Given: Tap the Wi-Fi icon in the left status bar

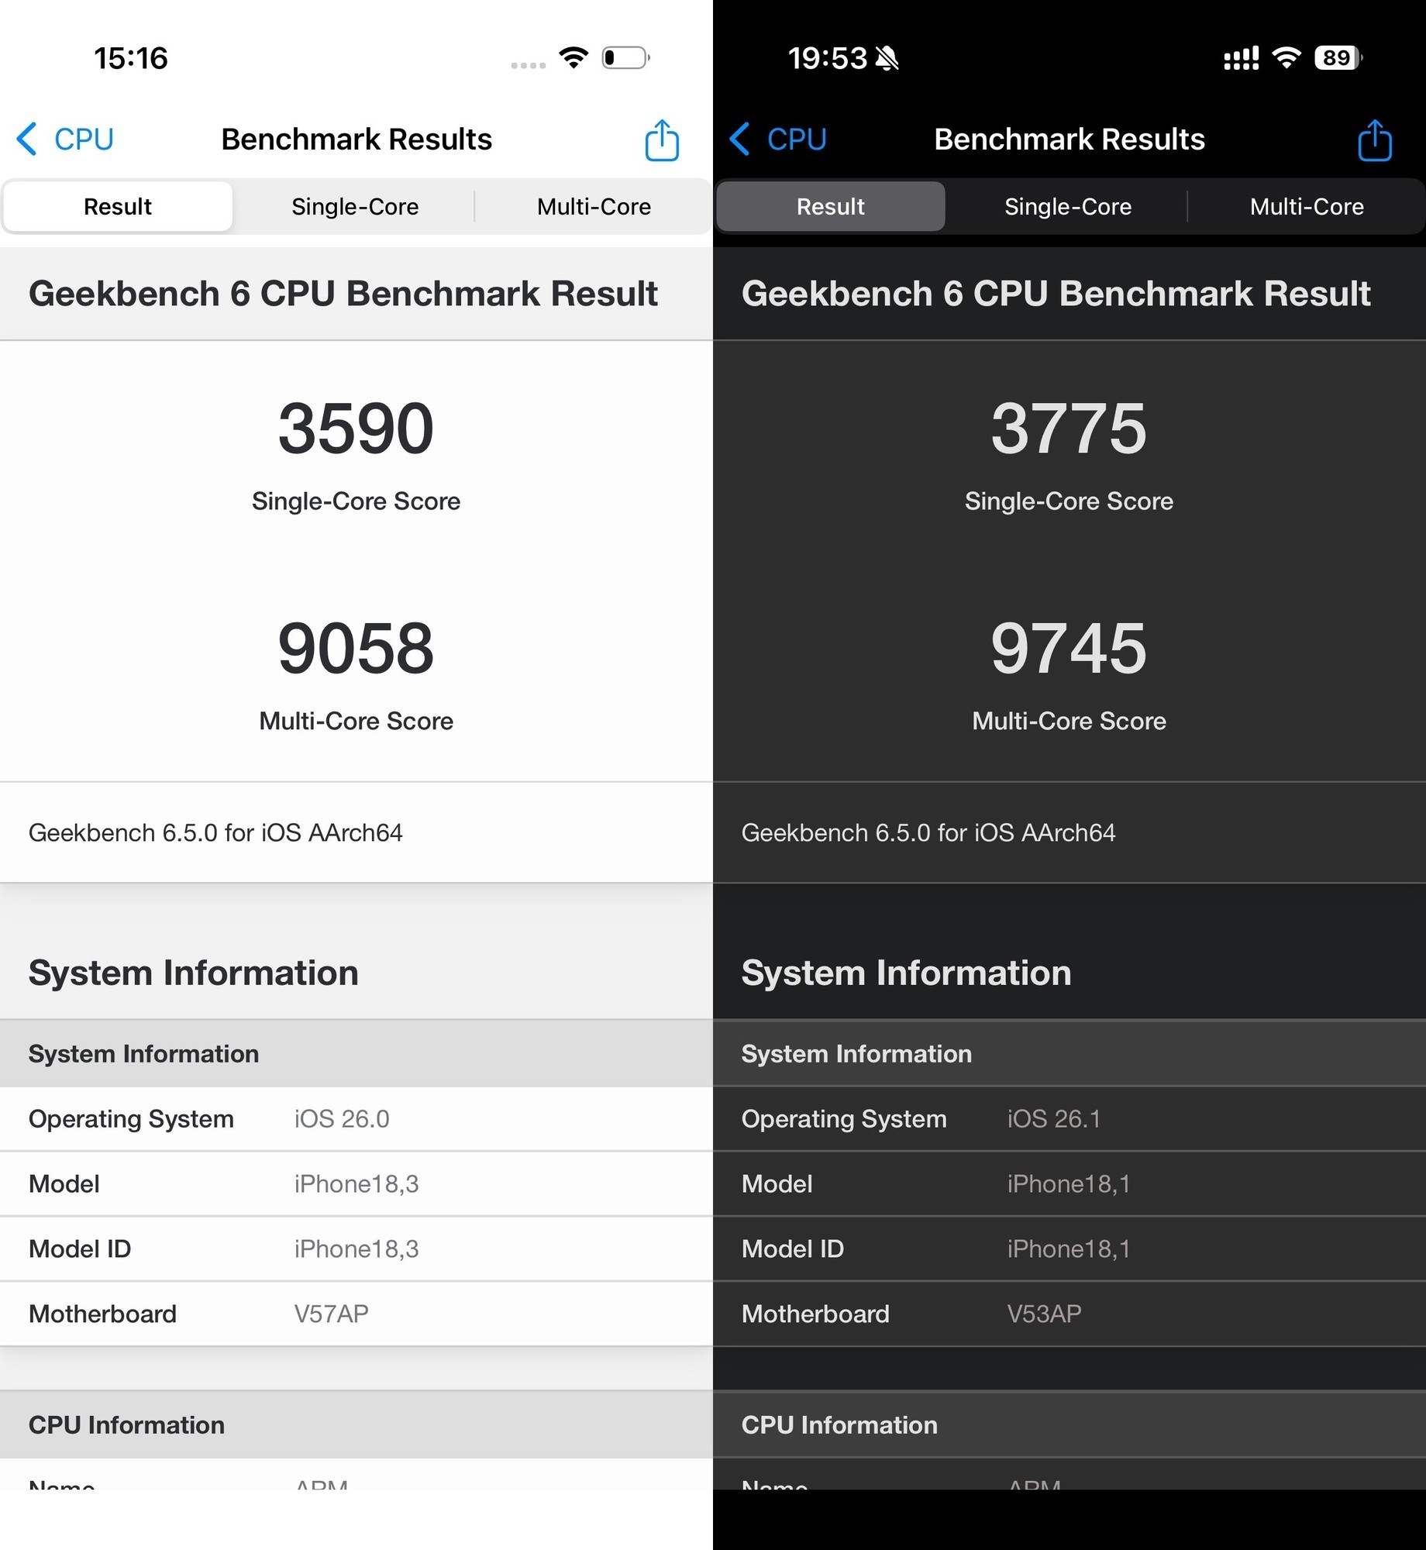Looking at the screenshot, I should pos(574,57).
